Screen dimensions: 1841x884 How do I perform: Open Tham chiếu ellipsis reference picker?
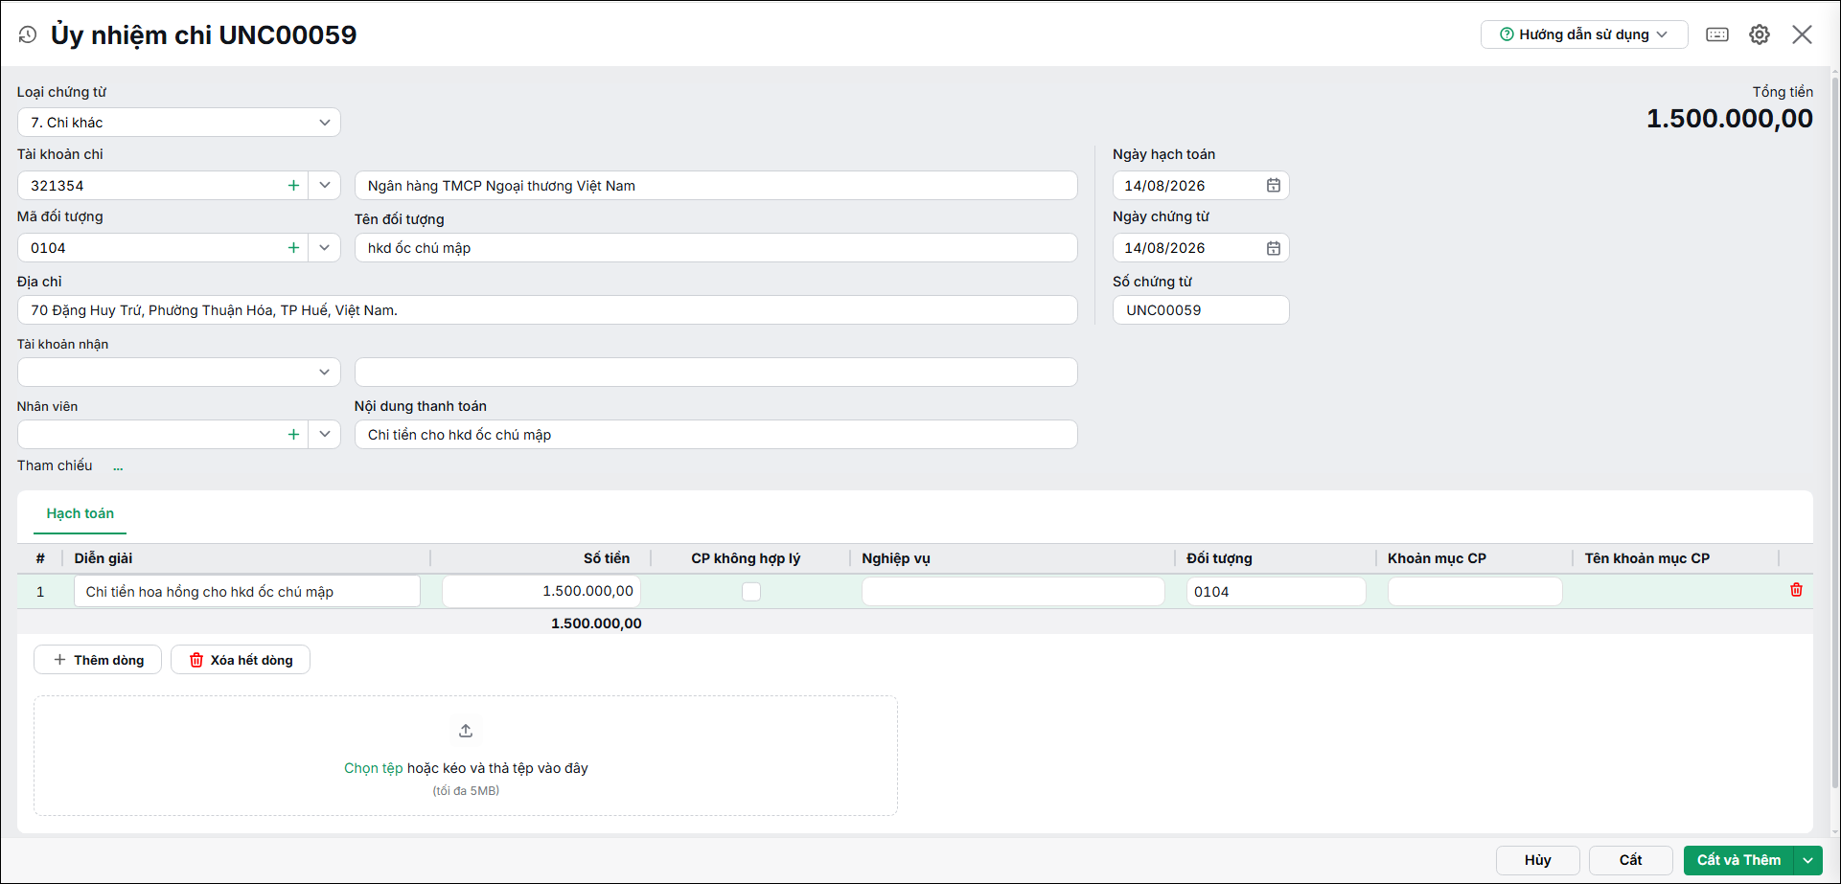(x=118, y=466)
